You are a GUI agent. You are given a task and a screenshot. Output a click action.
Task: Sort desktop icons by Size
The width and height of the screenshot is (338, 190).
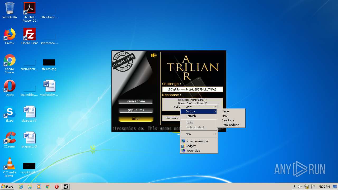click(231, 116)
